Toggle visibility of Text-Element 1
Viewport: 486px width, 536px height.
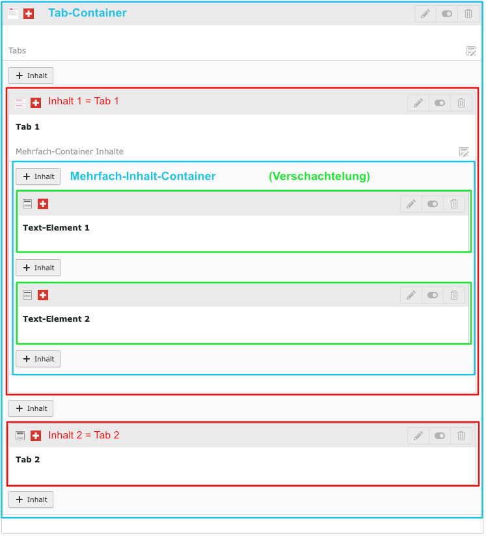[x=433, y=204]
